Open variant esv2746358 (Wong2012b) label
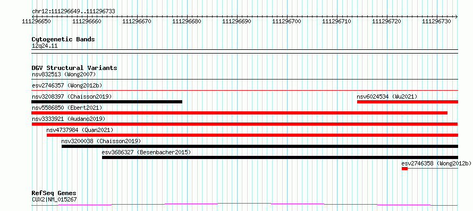This screenshot has height=211, width=473. 436,163
